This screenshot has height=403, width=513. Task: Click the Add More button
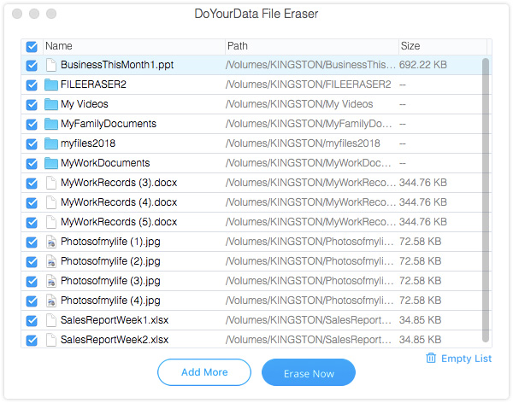pos(204,372)
